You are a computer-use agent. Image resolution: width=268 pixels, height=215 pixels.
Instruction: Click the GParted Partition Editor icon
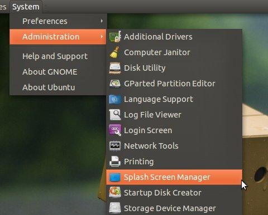[115, 84]
